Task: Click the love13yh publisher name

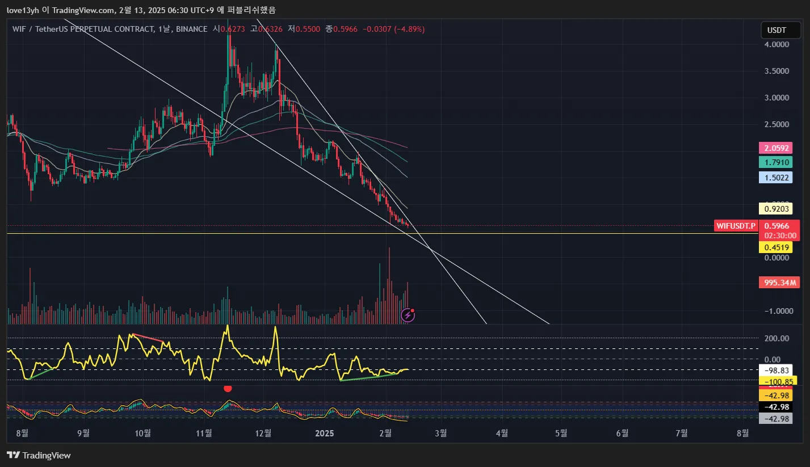Action: tap(22, 10)
